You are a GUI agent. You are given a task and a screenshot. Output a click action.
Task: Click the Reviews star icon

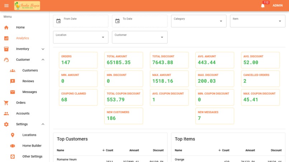coord(13,81)
